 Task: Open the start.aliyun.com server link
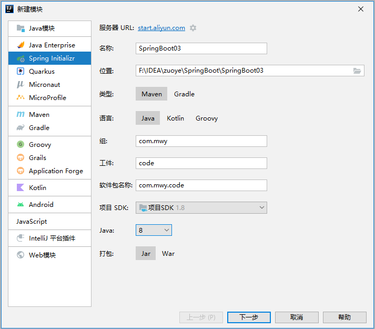coord(161,28)
